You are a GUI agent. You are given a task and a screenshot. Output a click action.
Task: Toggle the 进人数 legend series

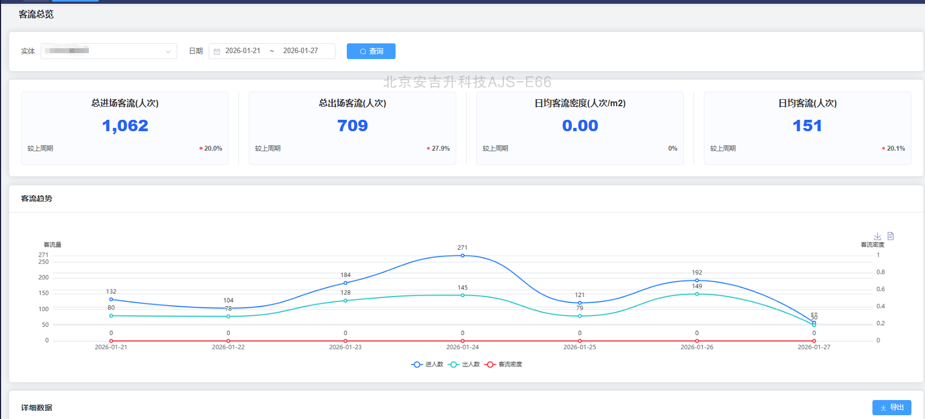[x=427, y=364]
